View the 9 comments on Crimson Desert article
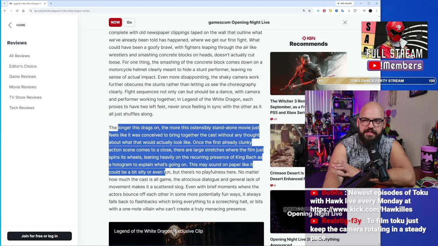Screen dimensions: 438x246 [273, 186]
